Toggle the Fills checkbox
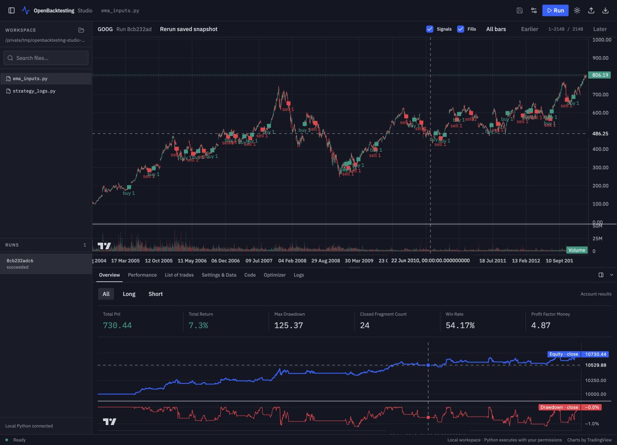Screen dimensions: 617x445 [461, 29]
